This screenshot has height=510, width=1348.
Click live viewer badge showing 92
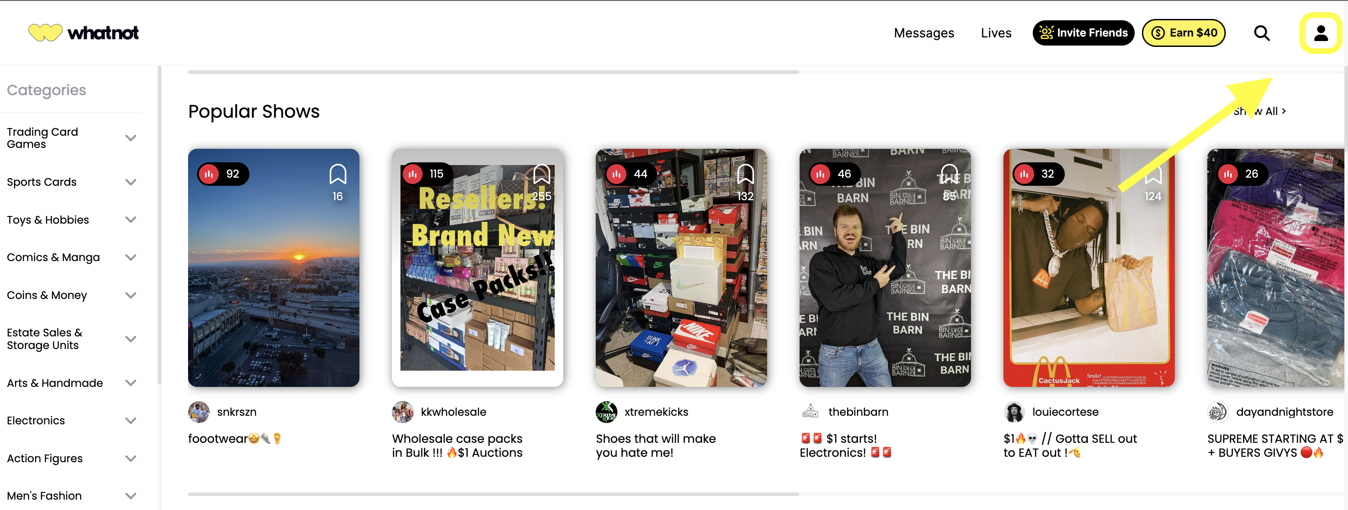[x=223, y=174]
